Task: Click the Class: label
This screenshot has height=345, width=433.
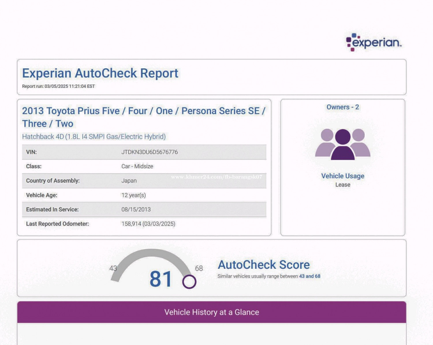Action: point(34,166)
